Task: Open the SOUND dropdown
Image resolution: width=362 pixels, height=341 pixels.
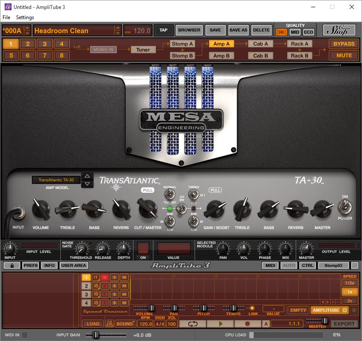Action: (x=125, y=324)
